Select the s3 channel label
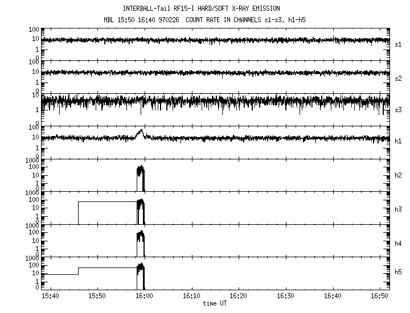Viewport: 410px width, 313px height. click(399, 109)
